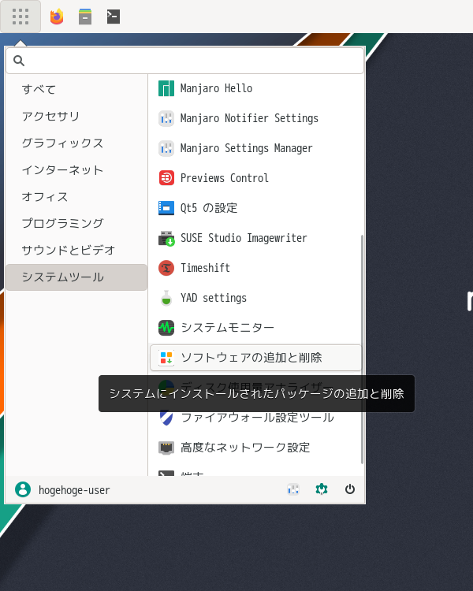Open ソフトウェアの追加と削除 label
This screenshot has height=591, width=473.
(x=251, y=358)
